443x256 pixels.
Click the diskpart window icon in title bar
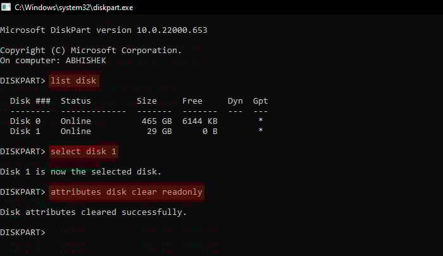click(x=6, y=7)
